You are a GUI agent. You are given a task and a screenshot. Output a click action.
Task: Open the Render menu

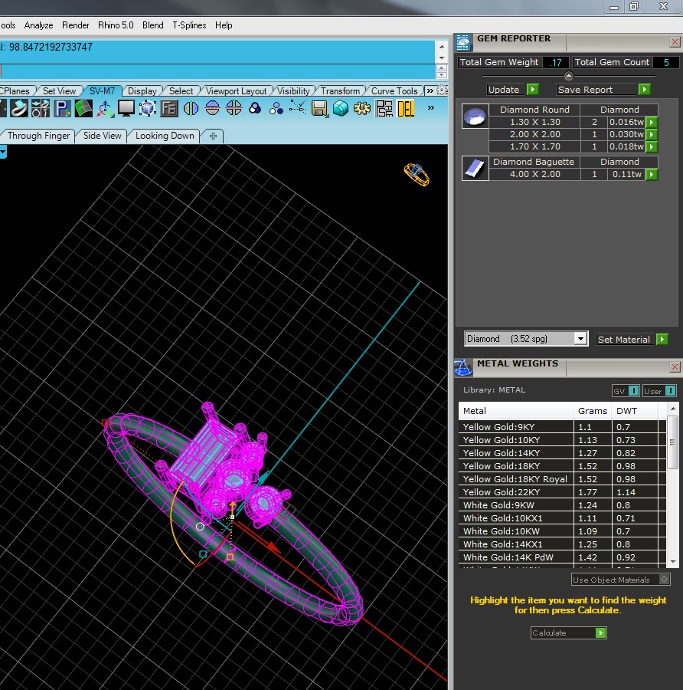pos(76,25)
